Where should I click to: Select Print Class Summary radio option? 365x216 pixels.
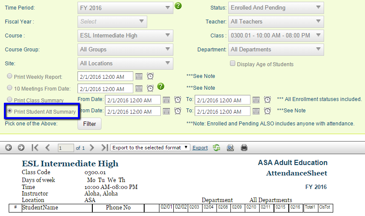point(10,100)
